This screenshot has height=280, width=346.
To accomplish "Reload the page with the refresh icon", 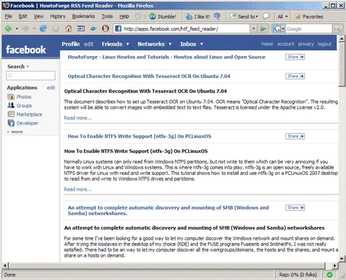I will (43, 28).
